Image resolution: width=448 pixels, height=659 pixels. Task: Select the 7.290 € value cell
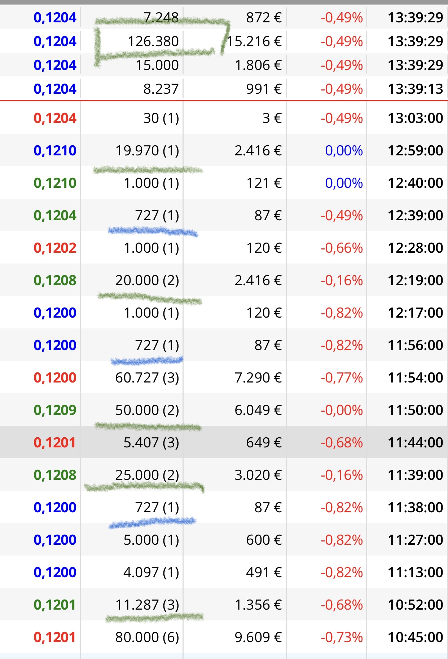(x=258, y=377)
